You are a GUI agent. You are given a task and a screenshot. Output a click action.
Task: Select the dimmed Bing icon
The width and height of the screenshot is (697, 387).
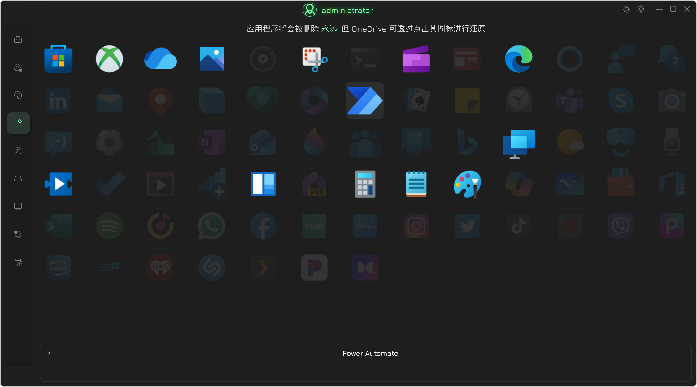(x=467, y=142)
